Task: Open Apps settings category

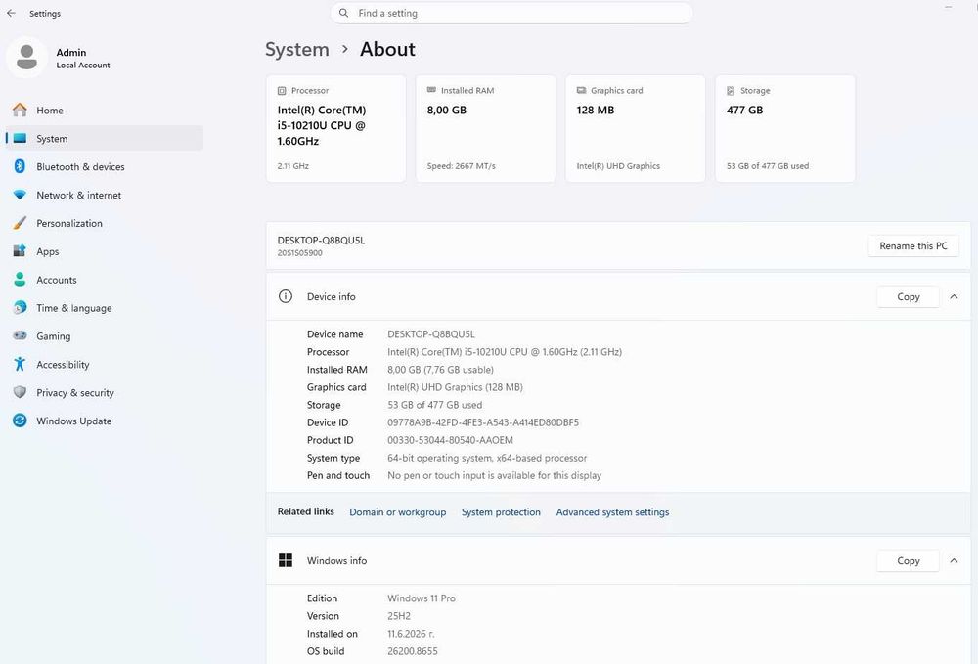Action: 105,251
